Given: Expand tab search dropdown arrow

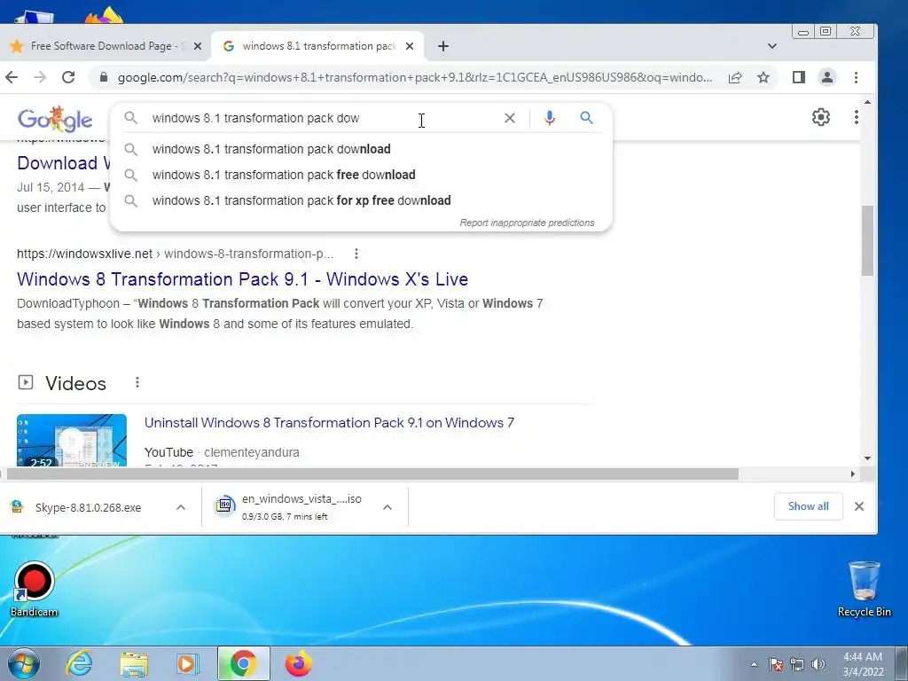Looking at the screenshot, I should point(772,46).
